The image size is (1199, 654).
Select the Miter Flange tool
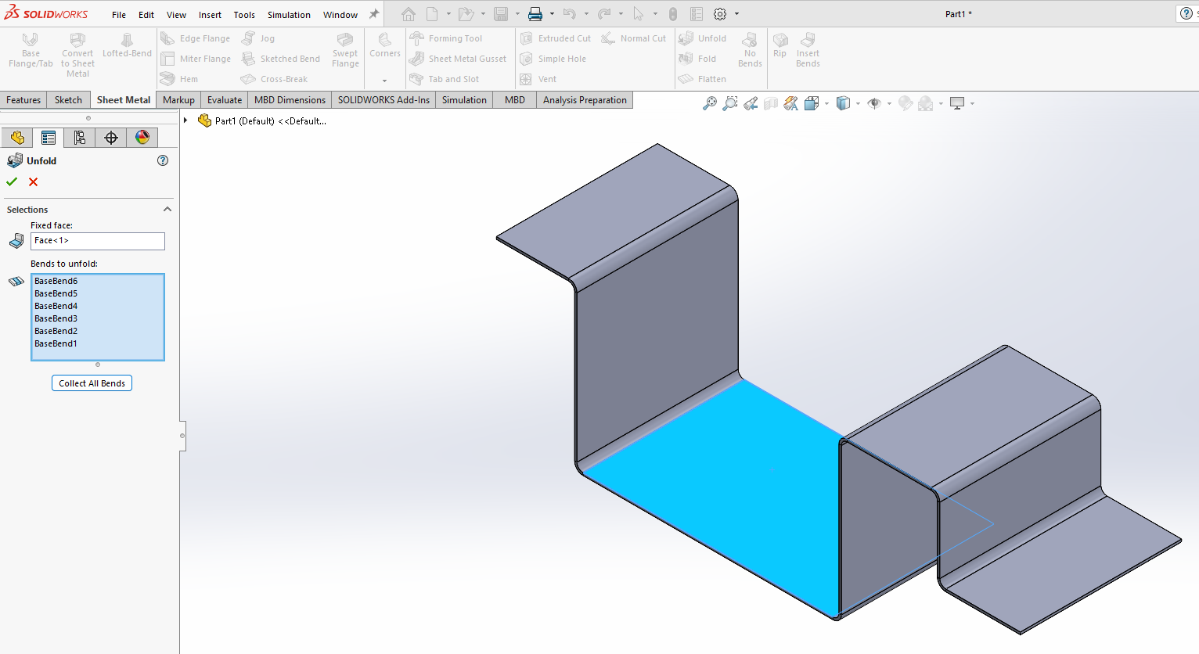196,59
